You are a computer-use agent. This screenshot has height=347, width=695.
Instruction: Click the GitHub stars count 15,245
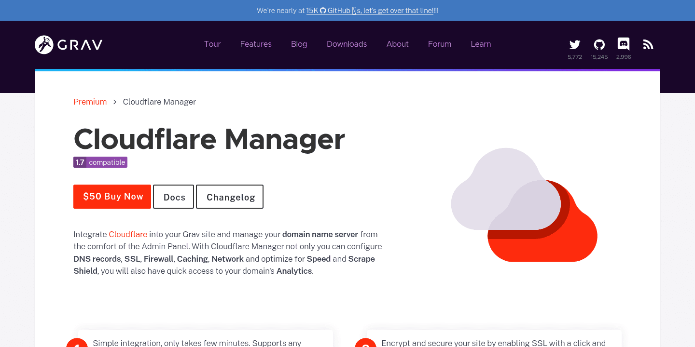click(x=599, y=56)
